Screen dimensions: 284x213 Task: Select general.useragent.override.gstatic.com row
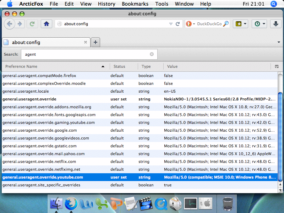(140, 146)
